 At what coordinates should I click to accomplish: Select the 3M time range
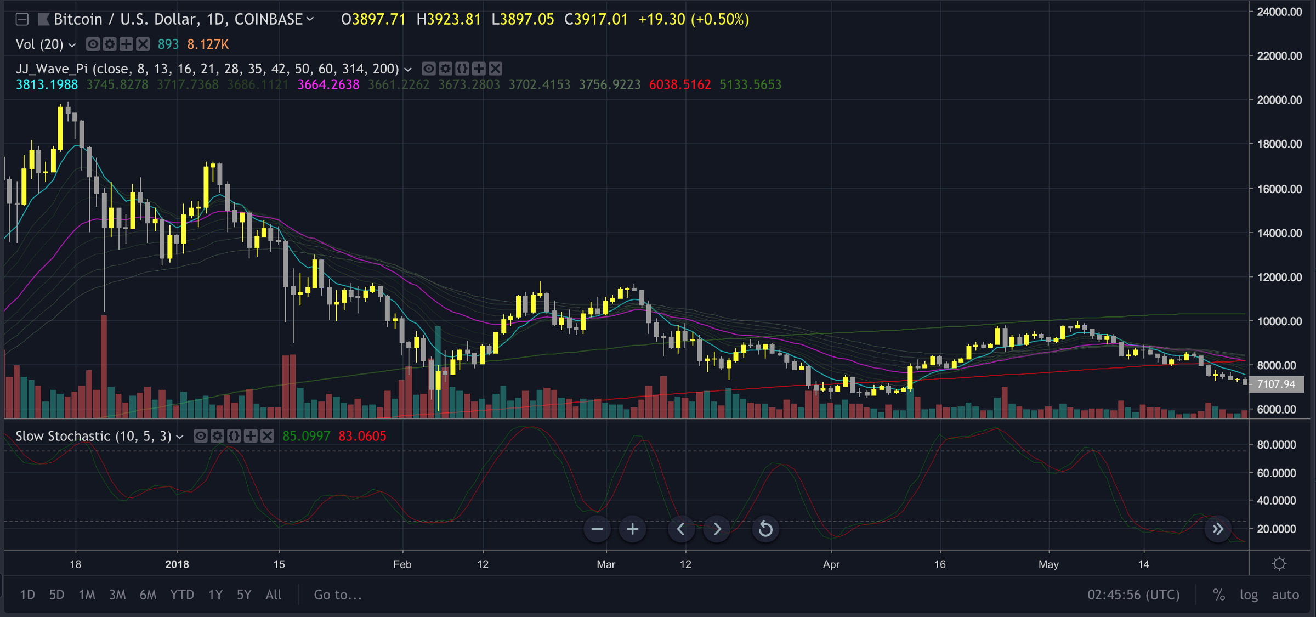click(117, 595)
